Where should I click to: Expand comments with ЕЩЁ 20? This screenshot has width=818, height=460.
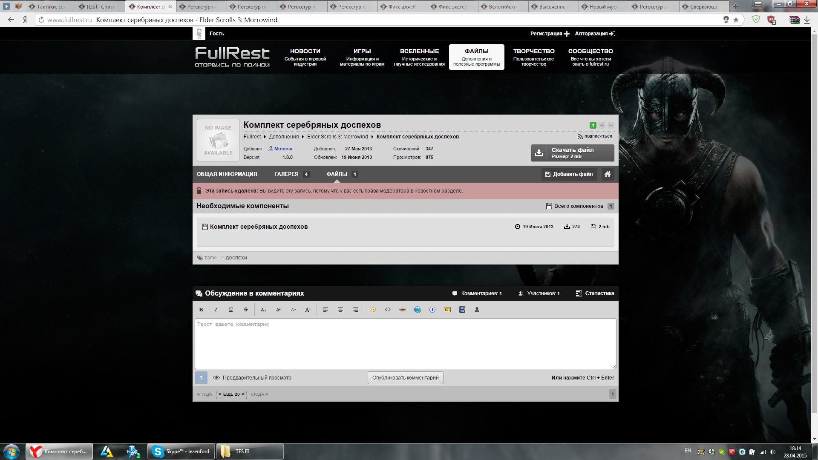(231, 394)
